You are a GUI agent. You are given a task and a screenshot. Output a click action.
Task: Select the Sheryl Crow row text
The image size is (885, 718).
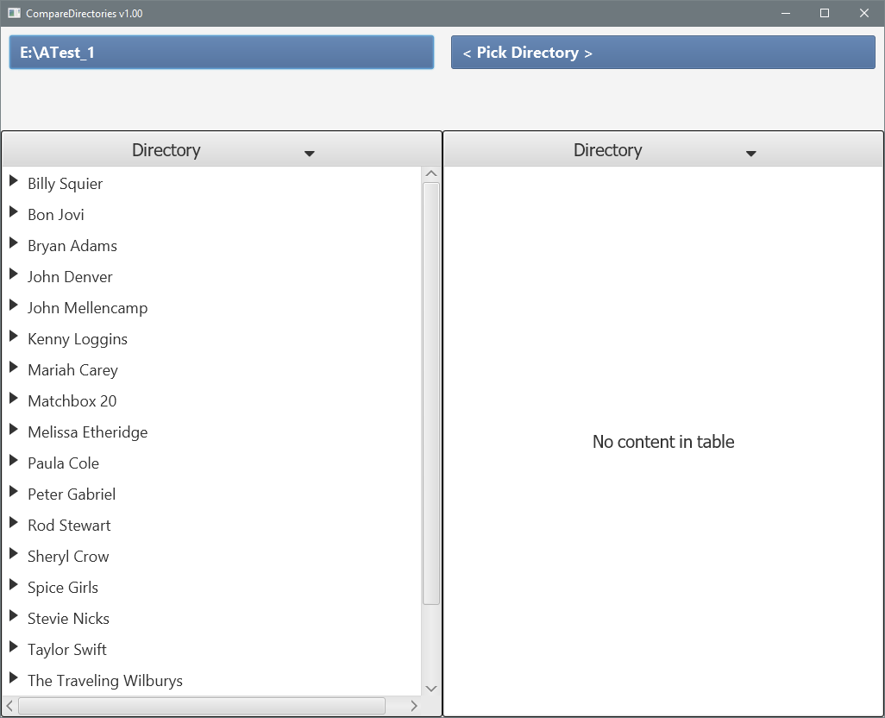point(68,557)
